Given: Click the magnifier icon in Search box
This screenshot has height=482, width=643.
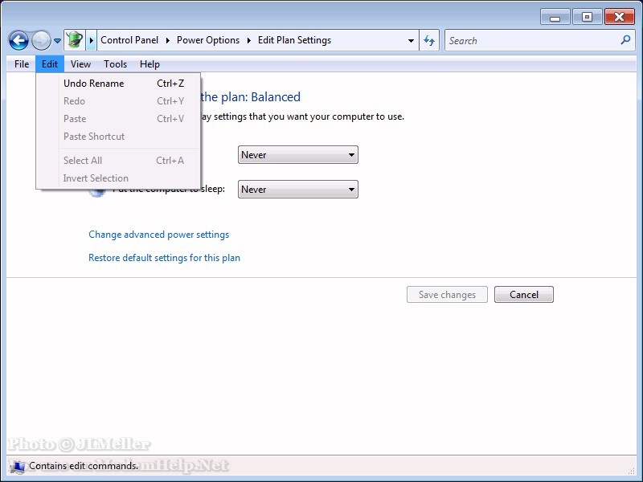Looking at the screenshot, I should point(625,40).
